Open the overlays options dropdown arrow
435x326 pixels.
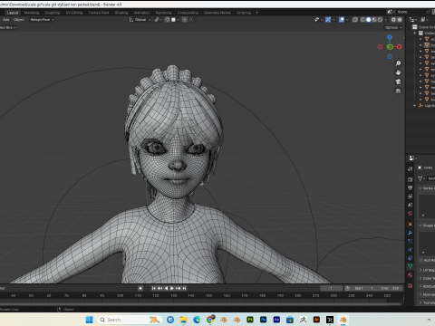[x=347, y=20]
